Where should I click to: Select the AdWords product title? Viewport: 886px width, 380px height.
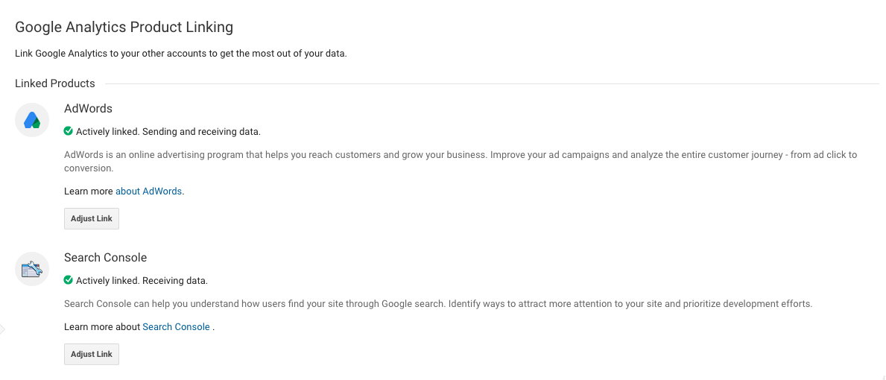pos(88,109)
